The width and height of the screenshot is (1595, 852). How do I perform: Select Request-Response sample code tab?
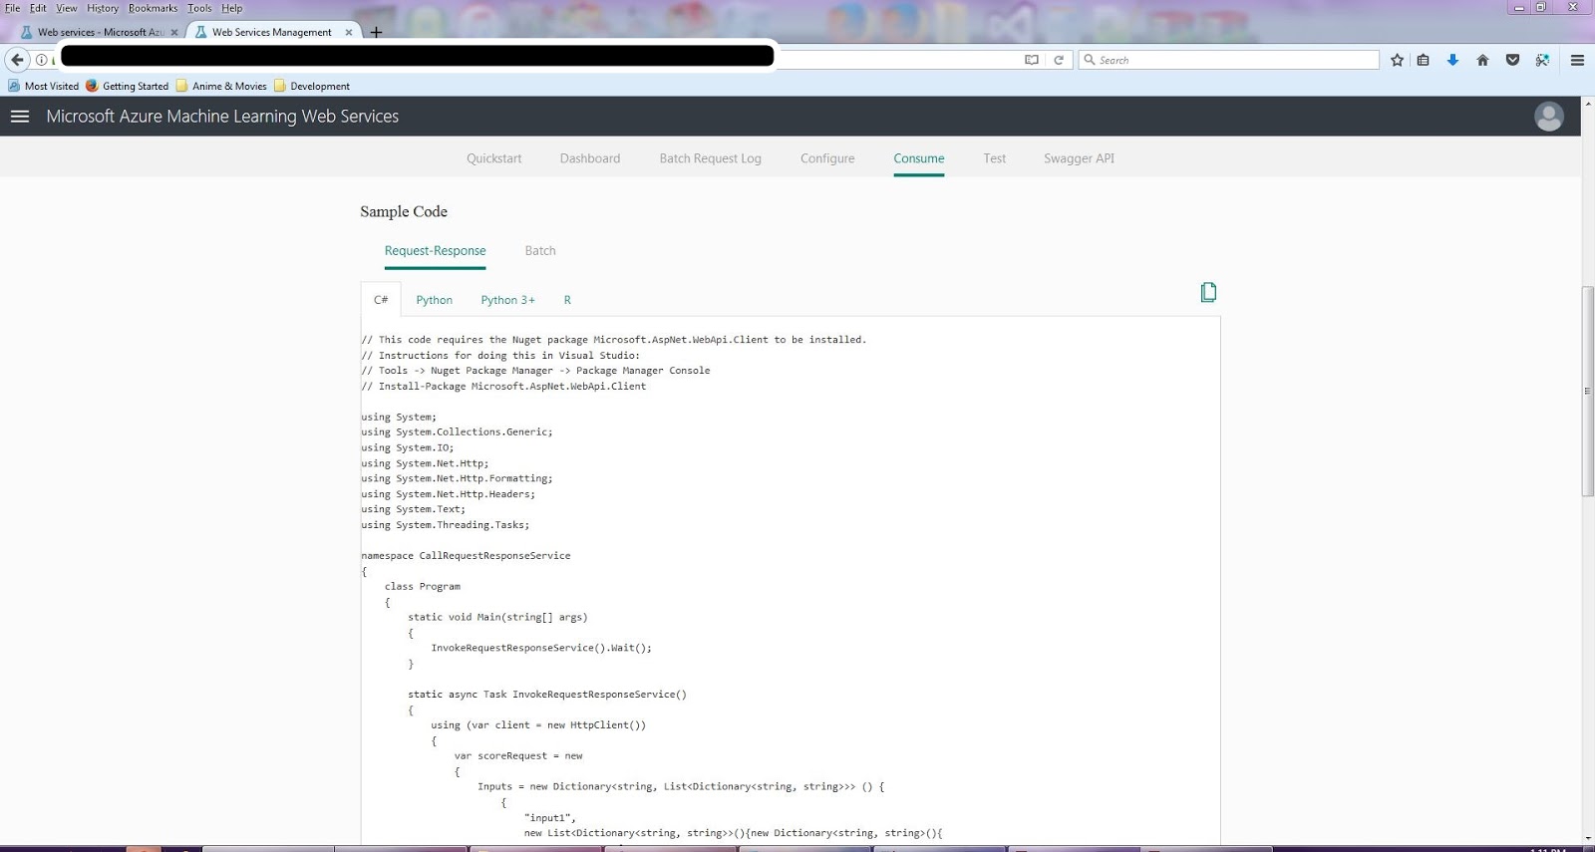436,251
